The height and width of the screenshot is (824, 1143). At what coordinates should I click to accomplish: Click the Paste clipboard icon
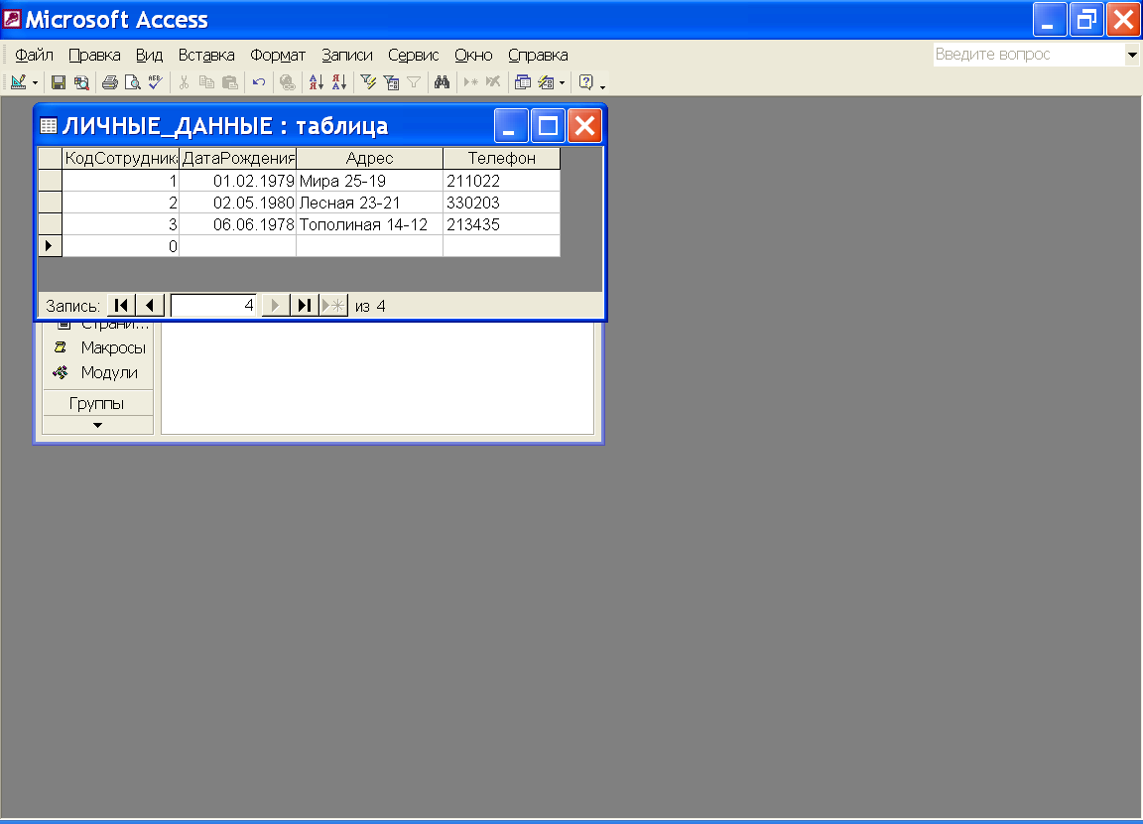click(x=230, y=82)
